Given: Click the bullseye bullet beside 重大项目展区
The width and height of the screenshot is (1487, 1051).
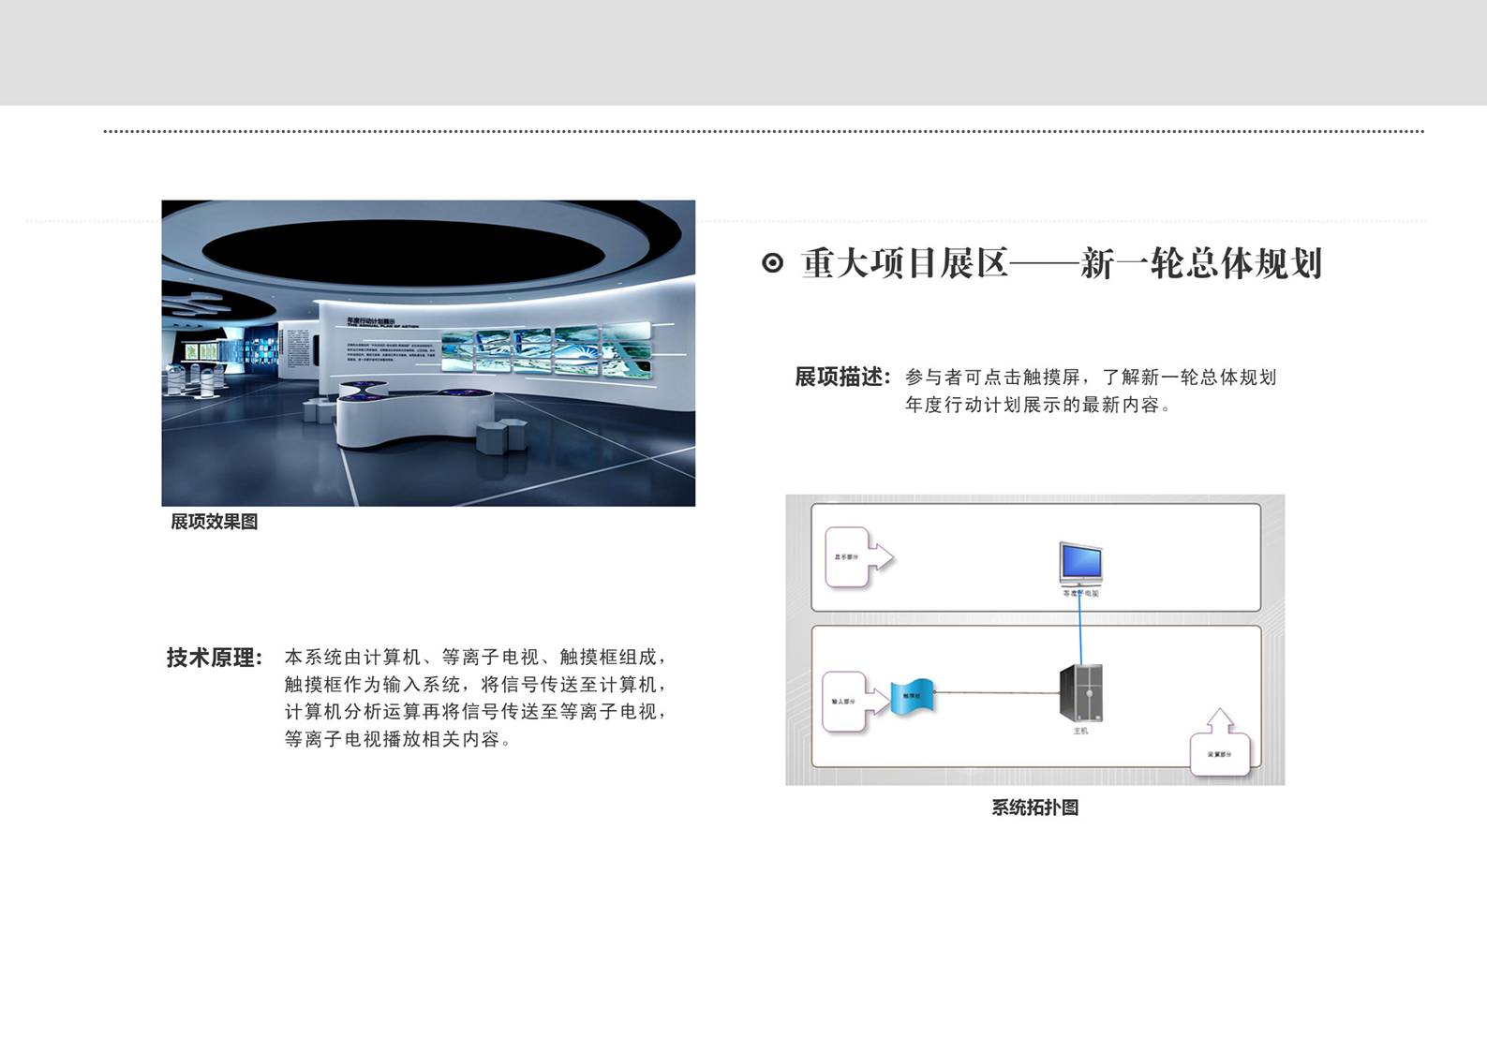Looking at the screenshot, I should click(772, 263).
